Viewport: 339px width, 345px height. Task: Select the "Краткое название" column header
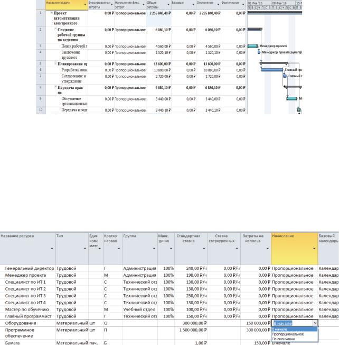[112, 249]
